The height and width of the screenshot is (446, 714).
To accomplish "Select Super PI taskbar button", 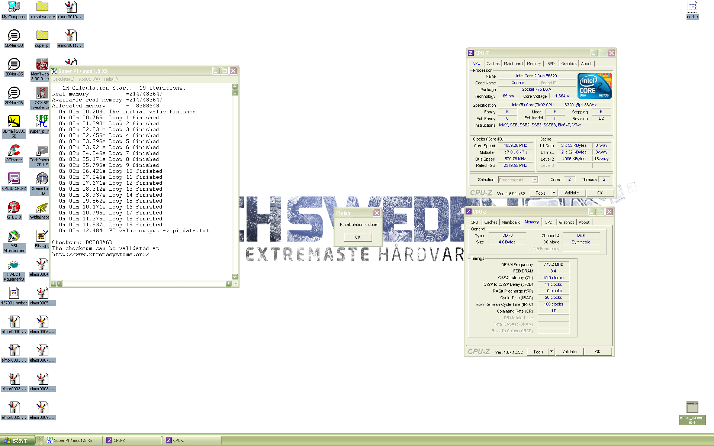I will [x=73, y=440].
